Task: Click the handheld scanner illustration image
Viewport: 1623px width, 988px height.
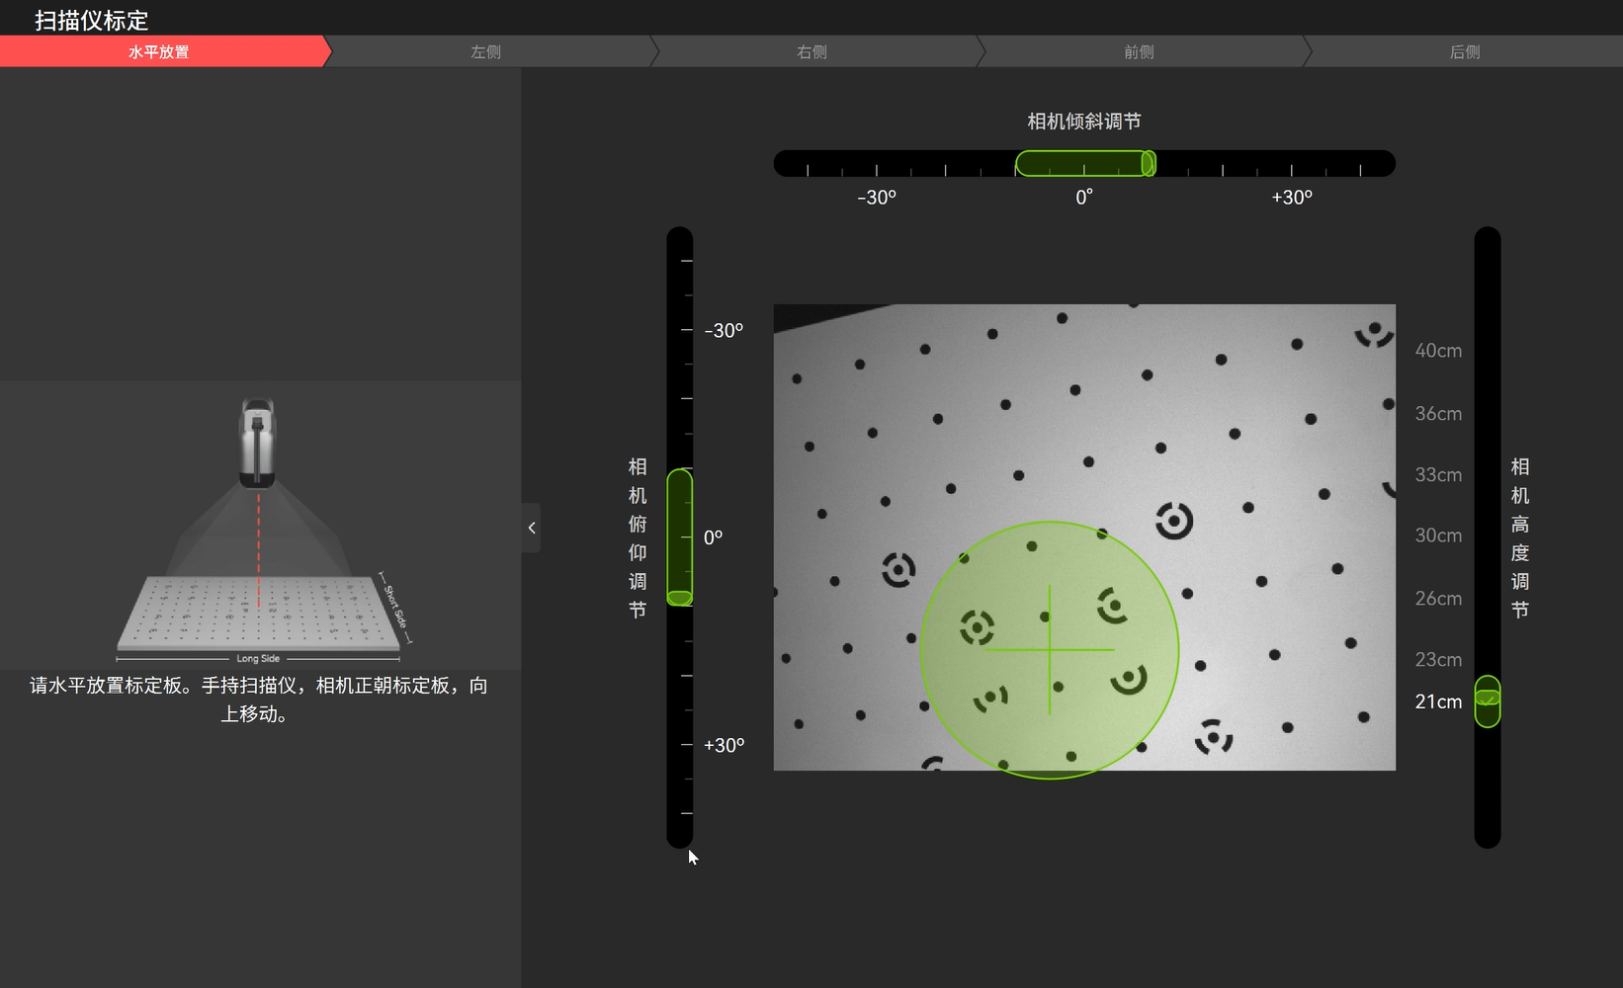Action: tap(258, 527)
